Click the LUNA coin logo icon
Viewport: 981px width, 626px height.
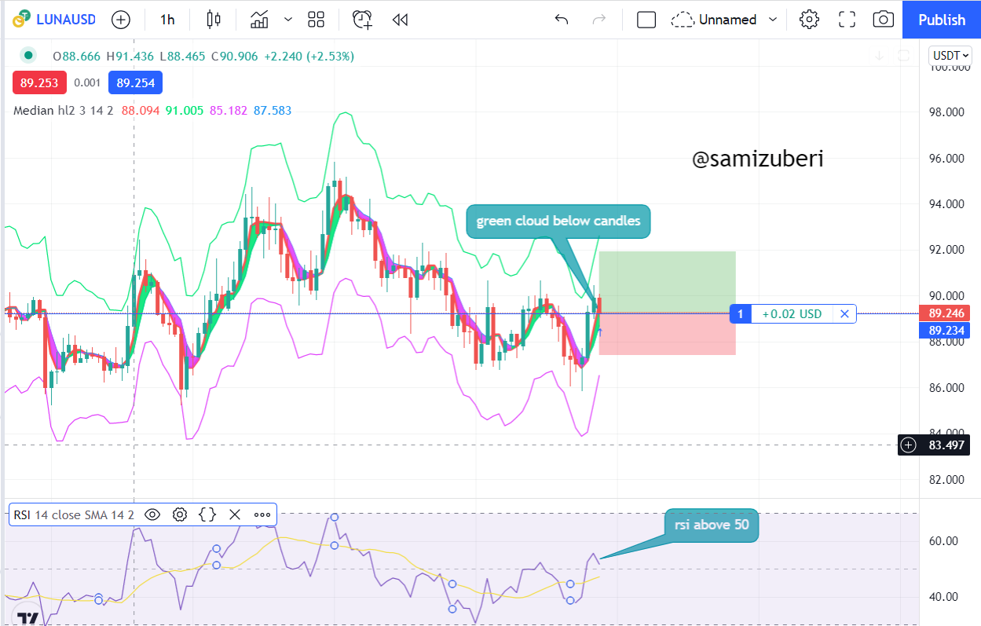(21, 20)
